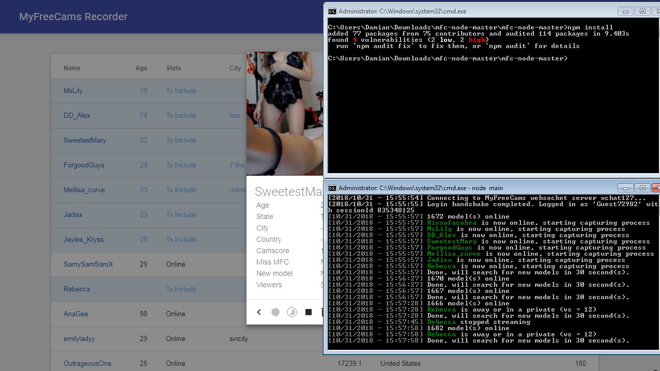This screenshot has height=371, width=660.
Task: Click the Camscore label in popup
Action: click(273, 251)
